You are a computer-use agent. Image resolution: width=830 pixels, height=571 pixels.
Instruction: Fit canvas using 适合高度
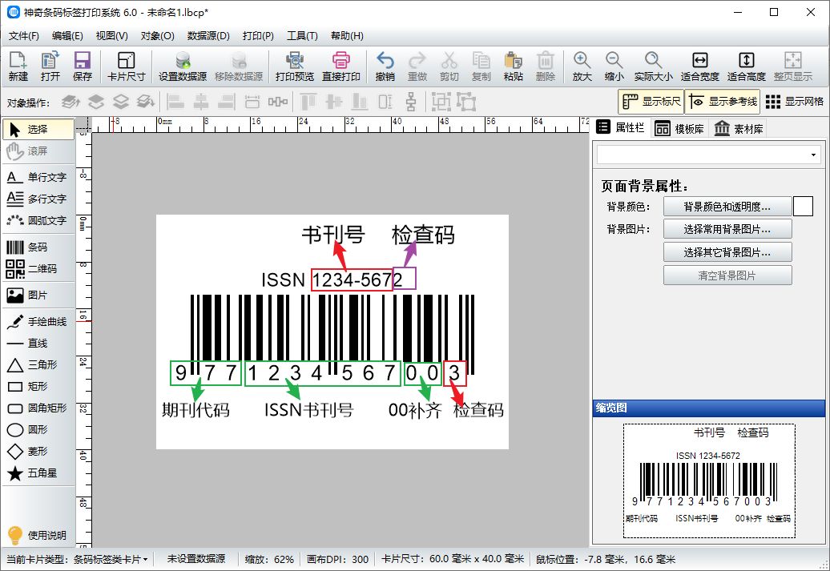(747, 66)
